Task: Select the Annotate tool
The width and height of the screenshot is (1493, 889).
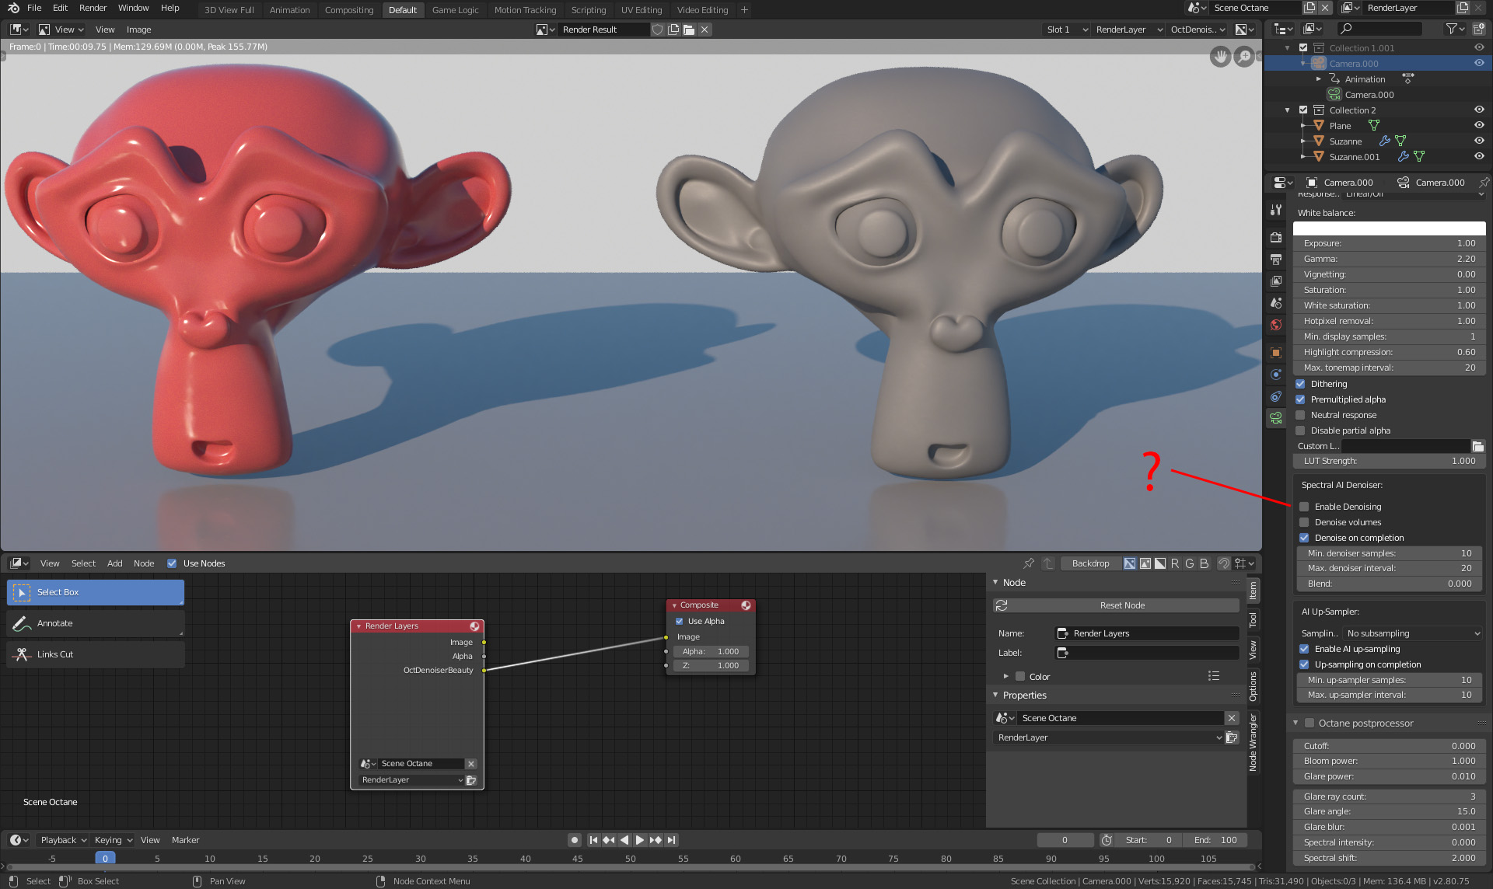Action: [x=54, y=623]
